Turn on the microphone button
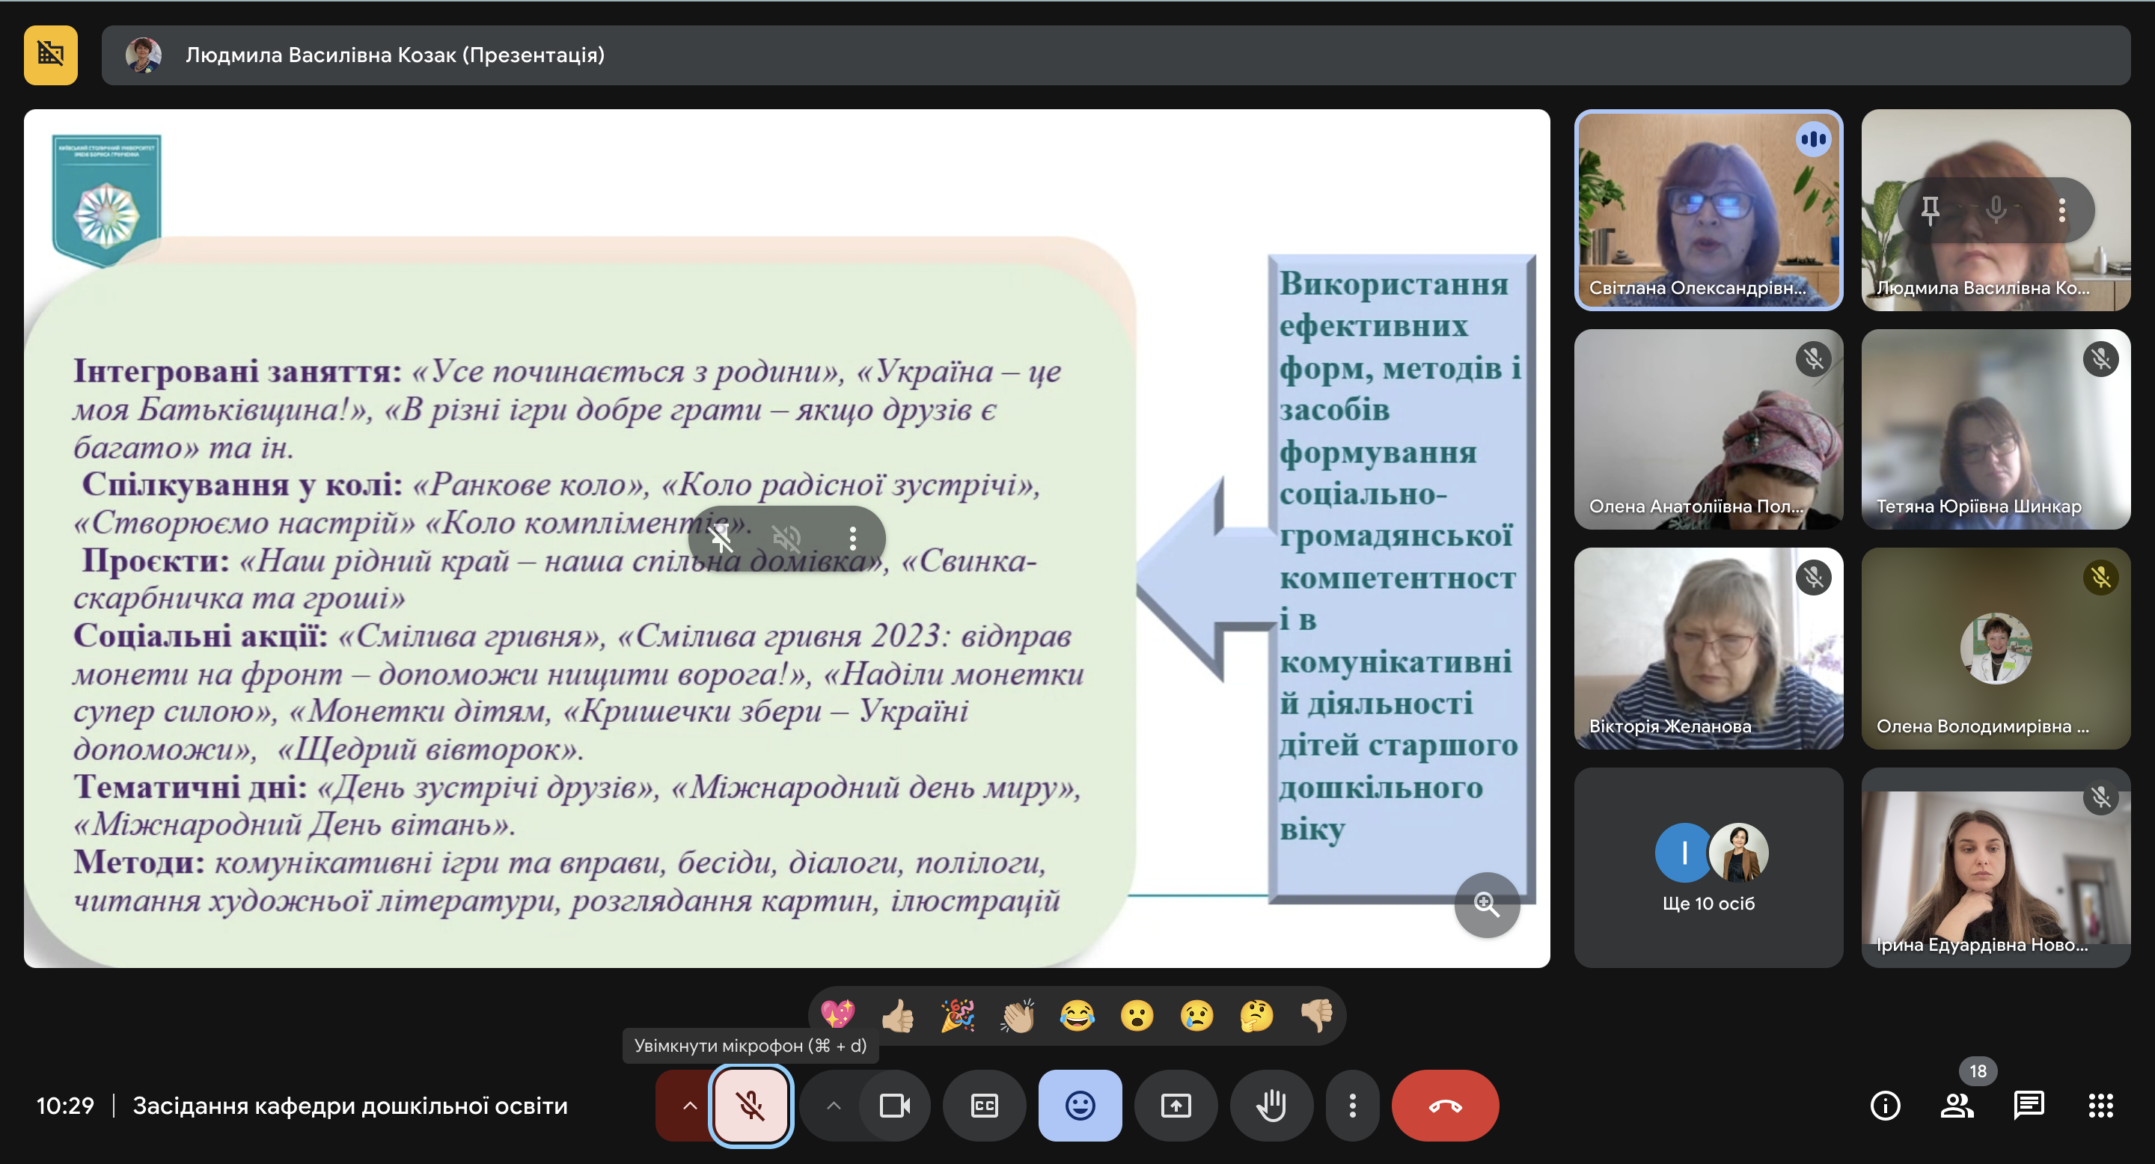The height and width of the screenshot is (1164, 2155). point(751,1106)
